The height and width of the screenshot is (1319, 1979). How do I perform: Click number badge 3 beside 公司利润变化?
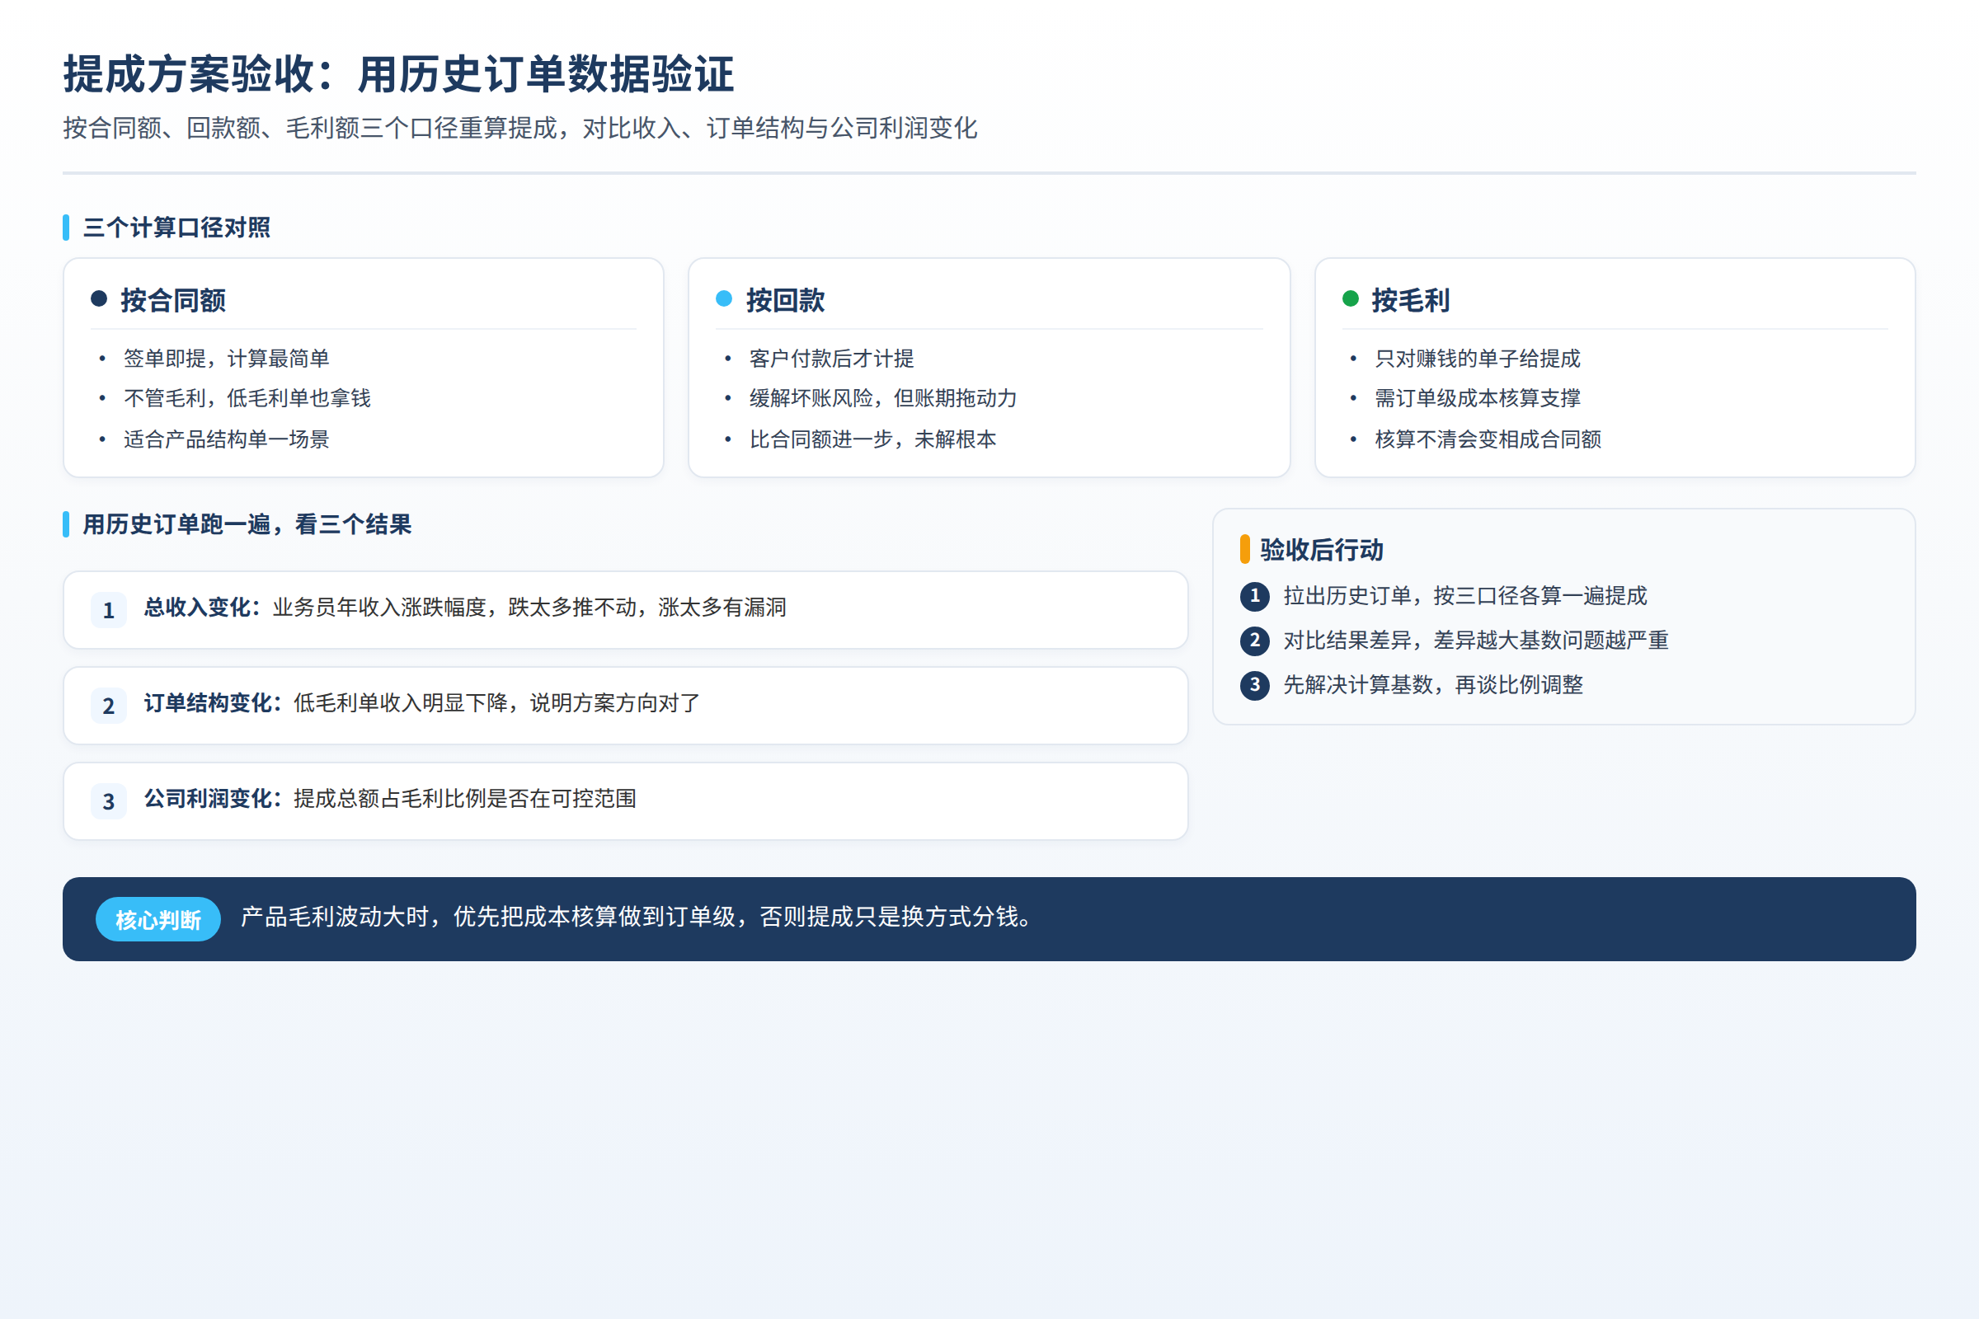(x=109, y=801)
